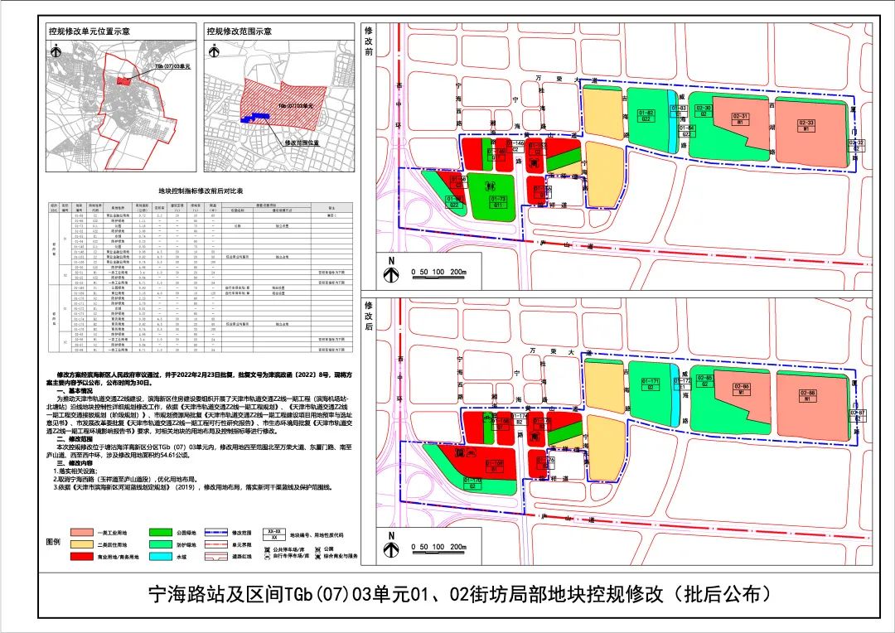Click block label 01-171 G2 in 修改后 map
The width and height of the screenshot is (895, 633).
click(651, 384)
